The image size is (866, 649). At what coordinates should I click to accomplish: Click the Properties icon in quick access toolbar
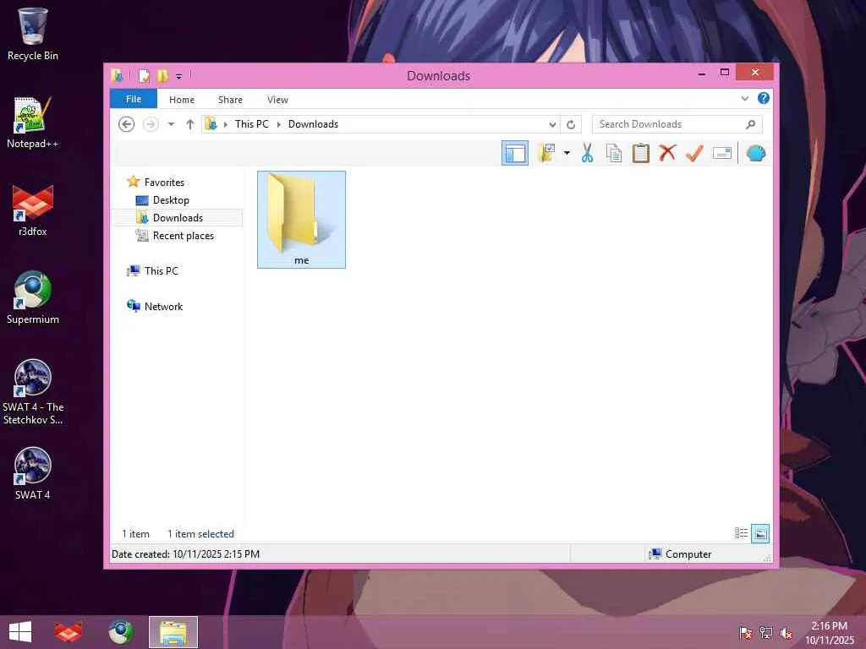(144, 75)
